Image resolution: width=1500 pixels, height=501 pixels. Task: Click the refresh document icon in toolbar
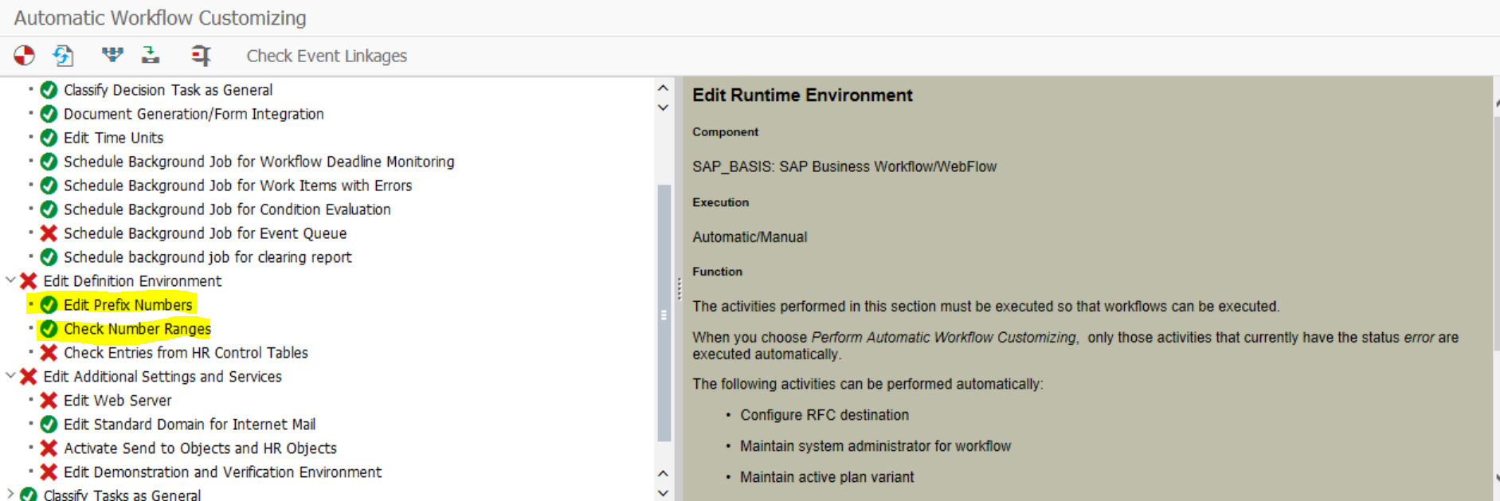[63, 56]
